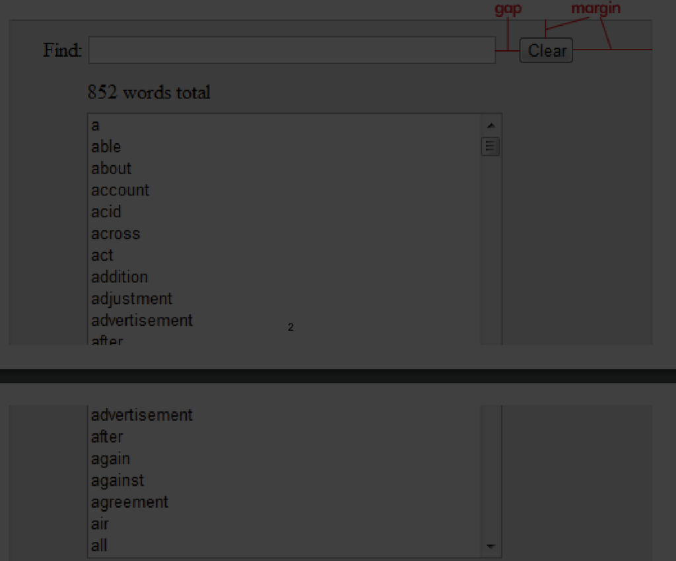The image size is (676, 561).
Task: Select 'all' at the list bottom
Action: [x=99, y=545]
